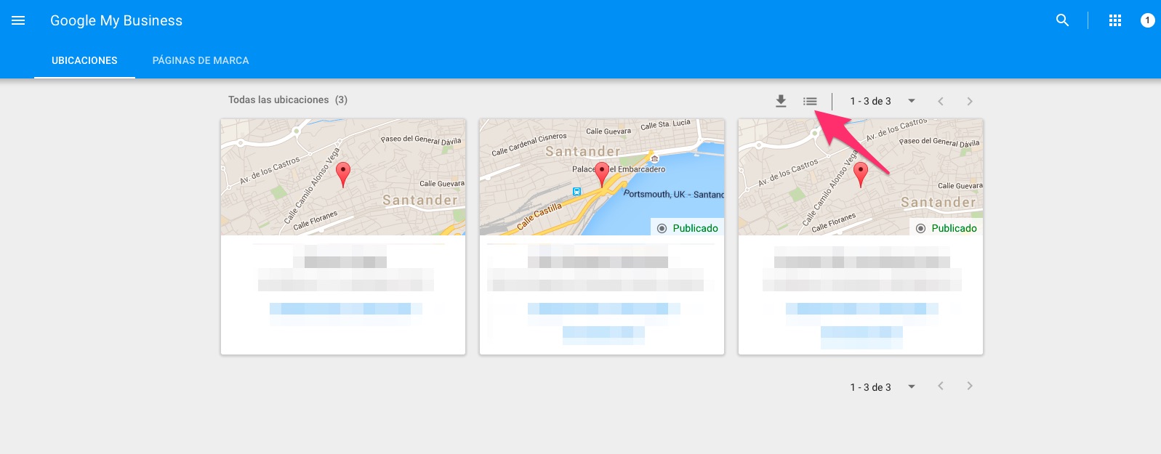This screenshot has height=454, width=1161.
Task: Click the map pin on the first card
Action: click(x=343, y=174)
